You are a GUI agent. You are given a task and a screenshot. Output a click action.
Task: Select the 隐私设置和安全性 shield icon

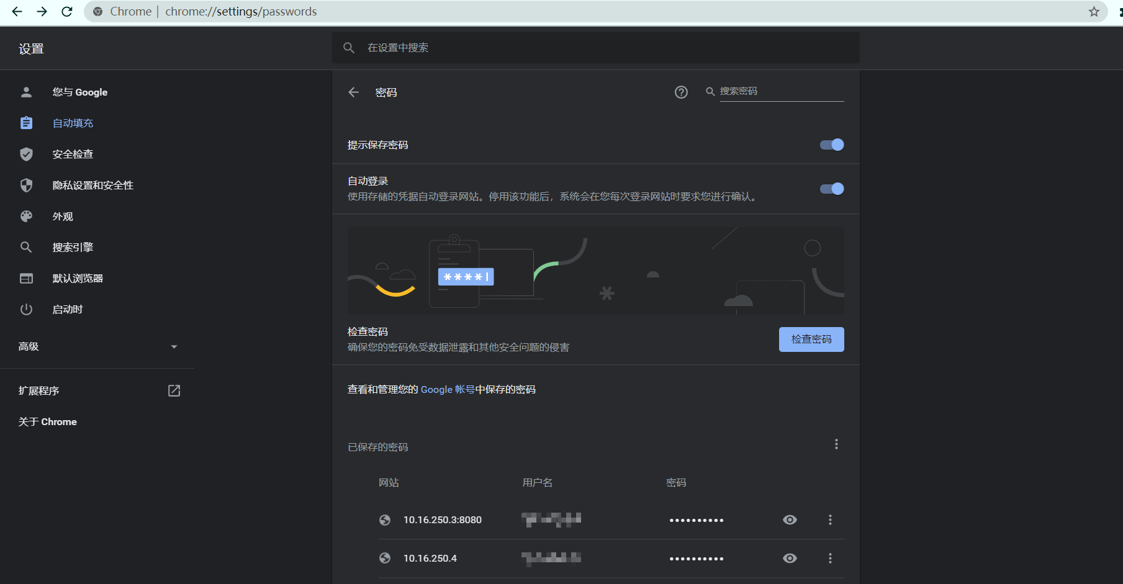coord(26,185)
